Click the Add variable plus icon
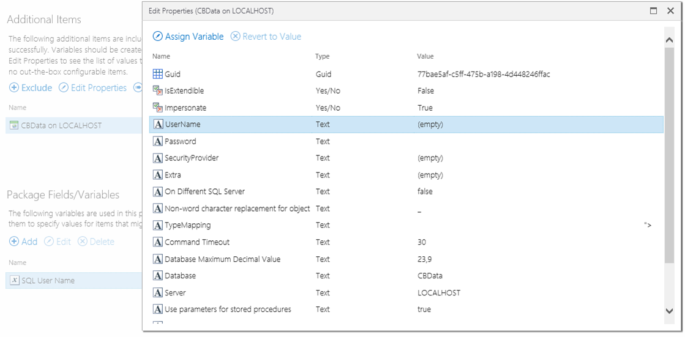The image size is (685, 337). [14, 242]
